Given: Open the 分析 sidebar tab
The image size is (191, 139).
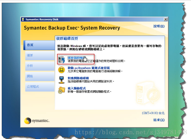Looking at the screenshot, I should (40, 66).
